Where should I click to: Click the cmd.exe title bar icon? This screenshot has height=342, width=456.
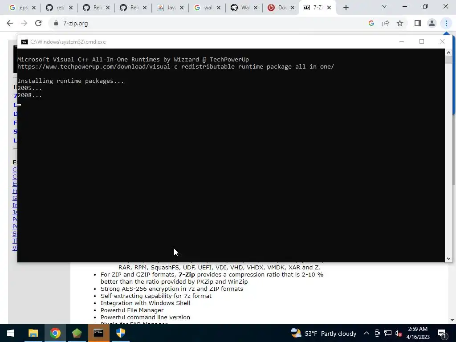point(24,42)
